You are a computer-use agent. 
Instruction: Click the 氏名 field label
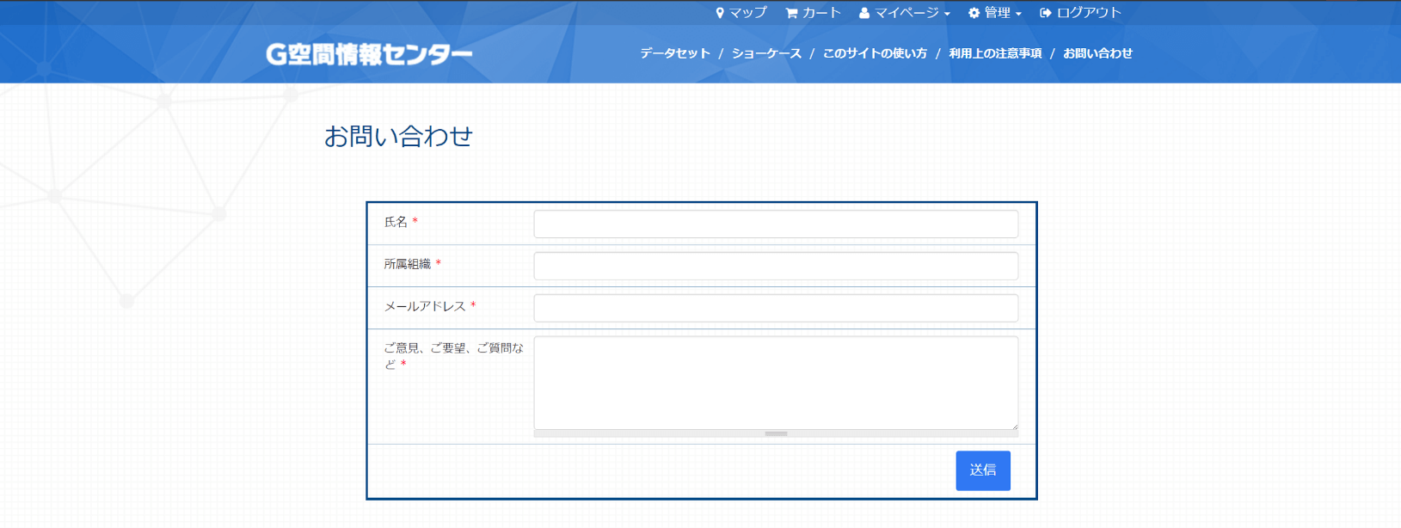[396, 222]
